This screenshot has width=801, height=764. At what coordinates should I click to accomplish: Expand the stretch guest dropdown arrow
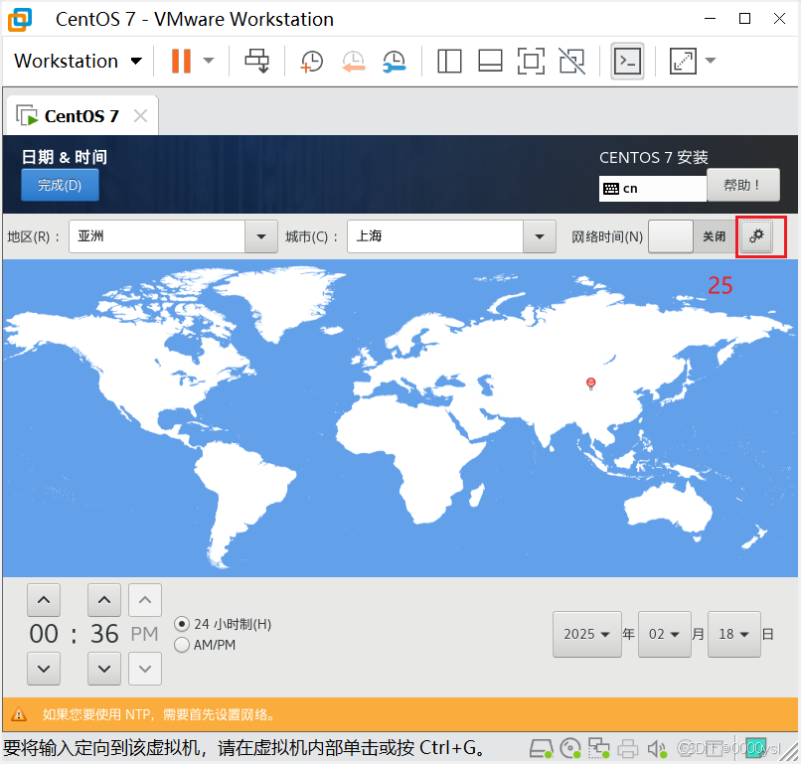(711, 61)
